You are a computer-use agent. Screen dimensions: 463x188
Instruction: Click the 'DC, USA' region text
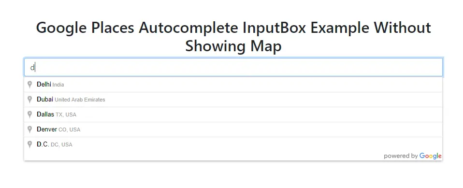click(61, 145)
